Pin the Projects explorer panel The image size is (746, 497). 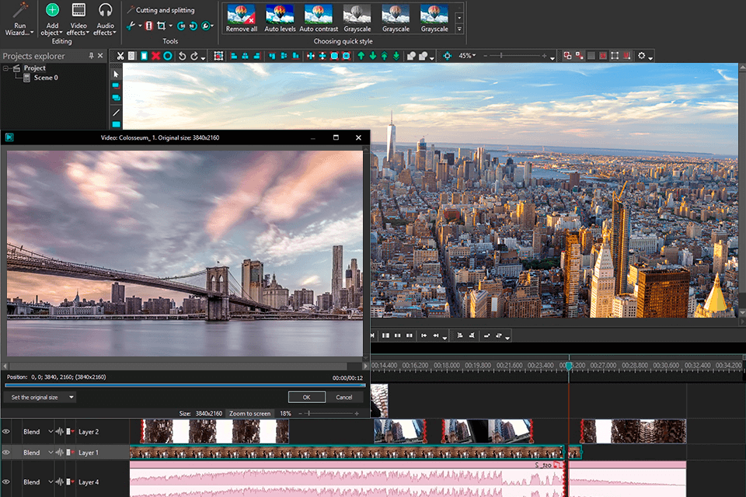pos(91,56)
